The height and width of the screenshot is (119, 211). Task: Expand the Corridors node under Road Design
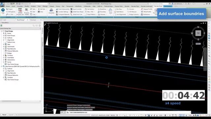tap(4, 55)
